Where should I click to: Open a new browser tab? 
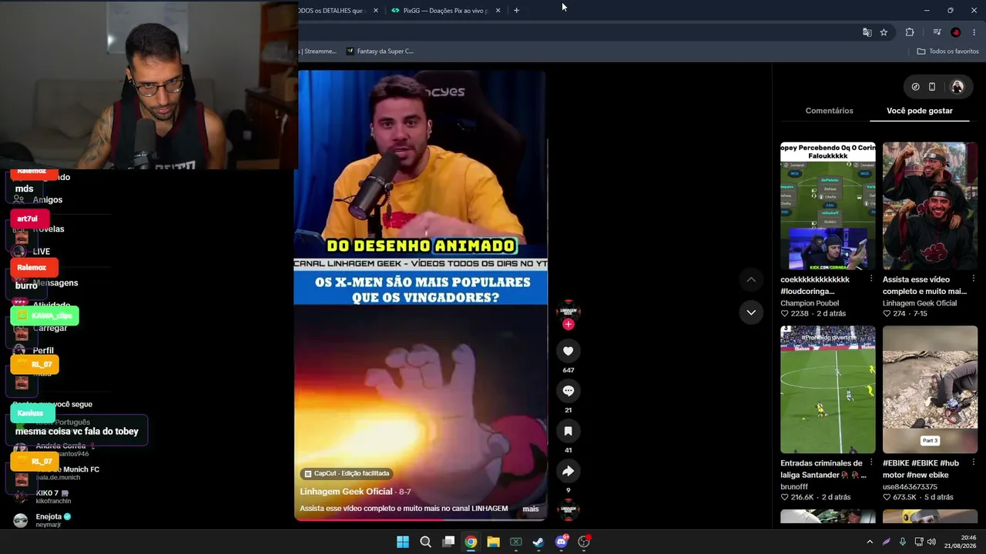pos(516,11)
